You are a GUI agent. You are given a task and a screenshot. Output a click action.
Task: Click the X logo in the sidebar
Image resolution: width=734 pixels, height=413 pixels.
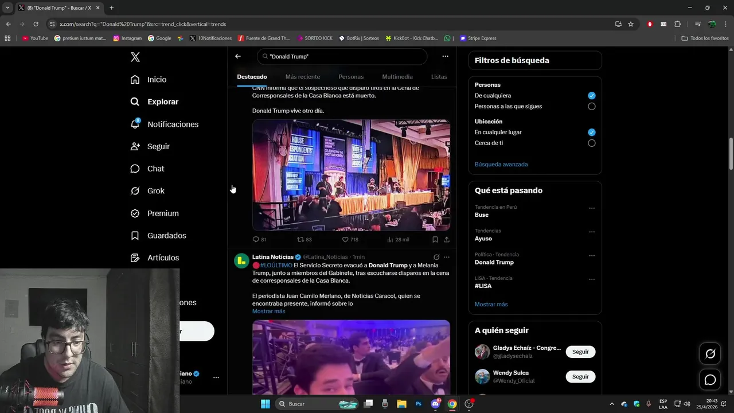tap(135, 57)
